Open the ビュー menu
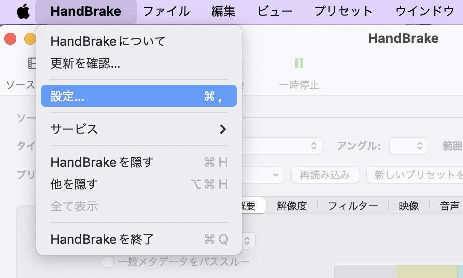Viewport: 463px width, 278px height. (275, 11)
